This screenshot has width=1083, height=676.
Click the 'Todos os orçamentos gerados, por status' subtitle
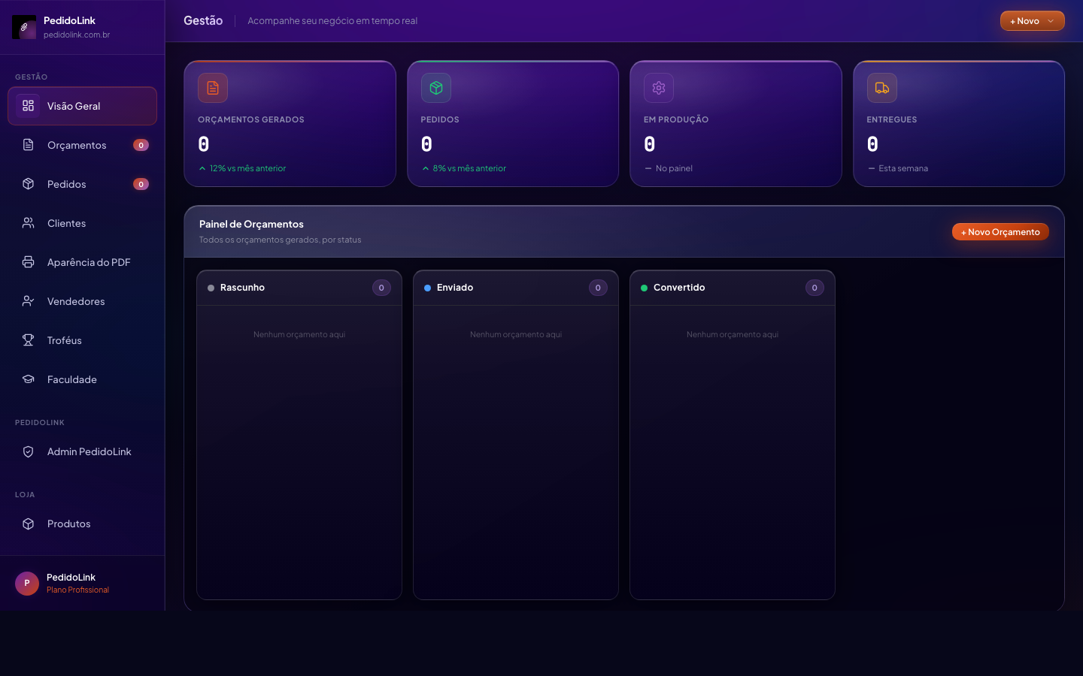(x=280, y=240)
